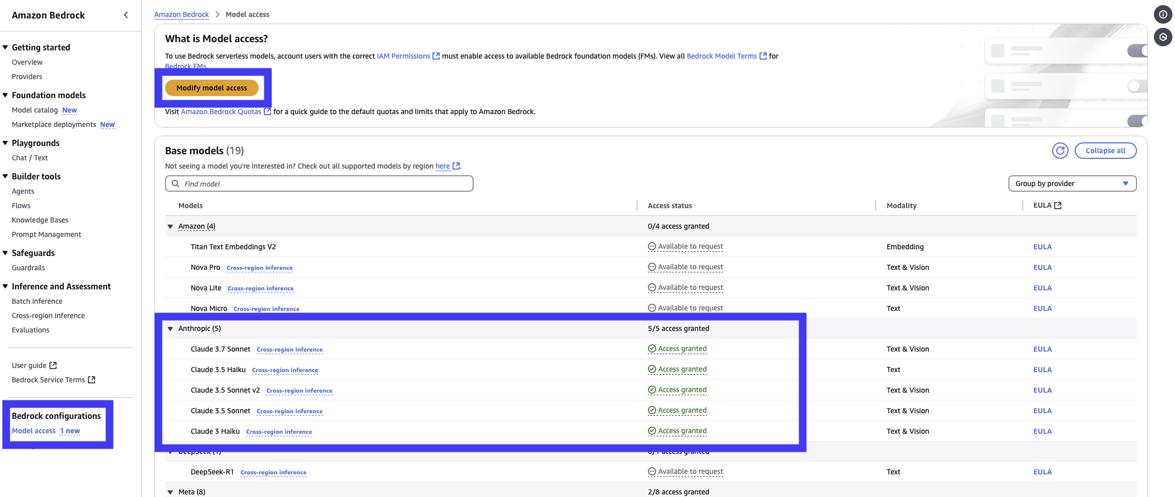This screenshot has height=497, width=1175.
Task: Open the external link icon beside IAM Permissions
Action: [x=436, y=56]
